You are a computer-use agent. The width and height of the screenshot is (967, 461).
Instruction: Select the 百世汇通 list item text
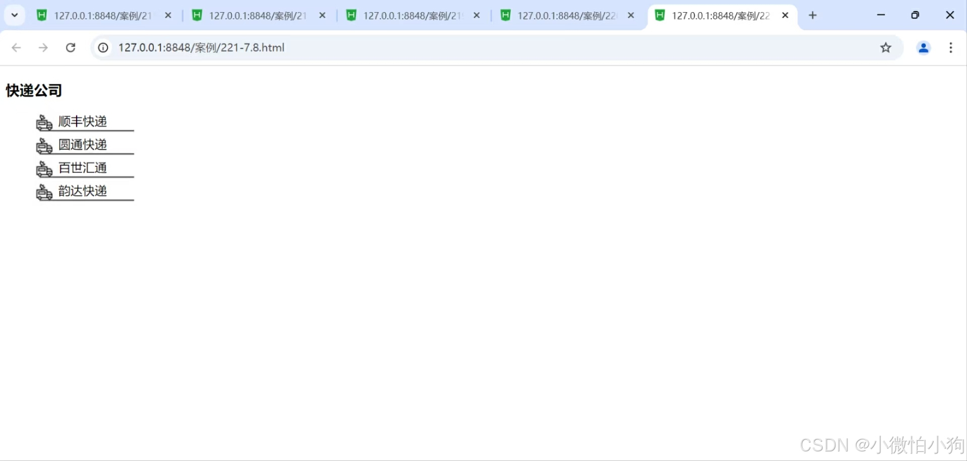[x=83, y=168]
